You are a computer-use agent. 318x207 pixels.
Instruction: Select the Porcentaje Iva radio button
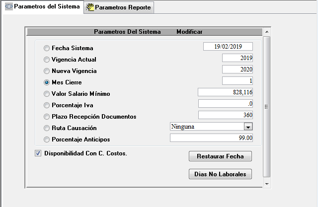click(47, 105)
